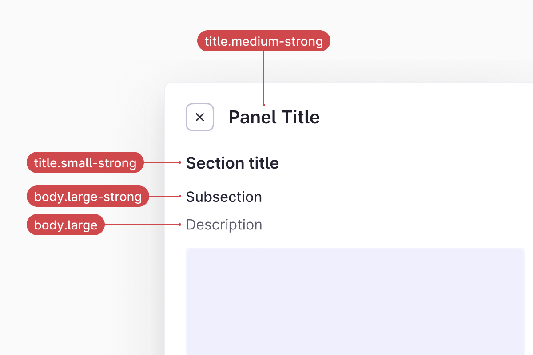Image resolution: width=533 pixels, height=355 pixels.
Task: Click the X close icon beside Panel Title
Action: tap(200, 117)
